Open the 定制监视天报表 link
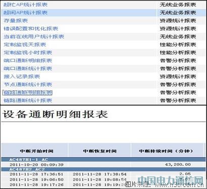 pyautogui.click(x=25, y=45)
